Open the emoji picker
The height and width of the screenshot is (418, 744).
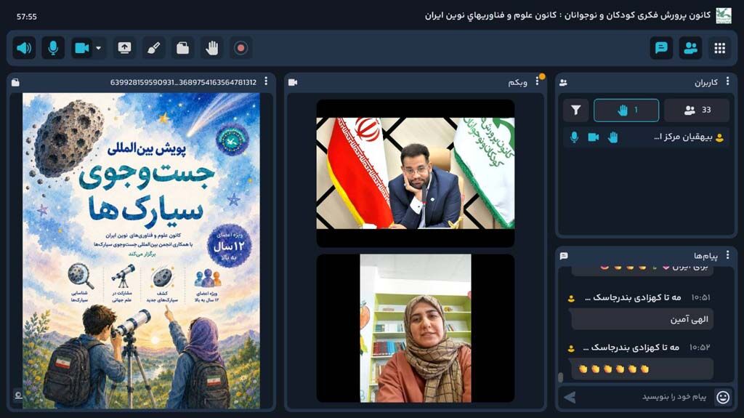[x=723, y=397]
